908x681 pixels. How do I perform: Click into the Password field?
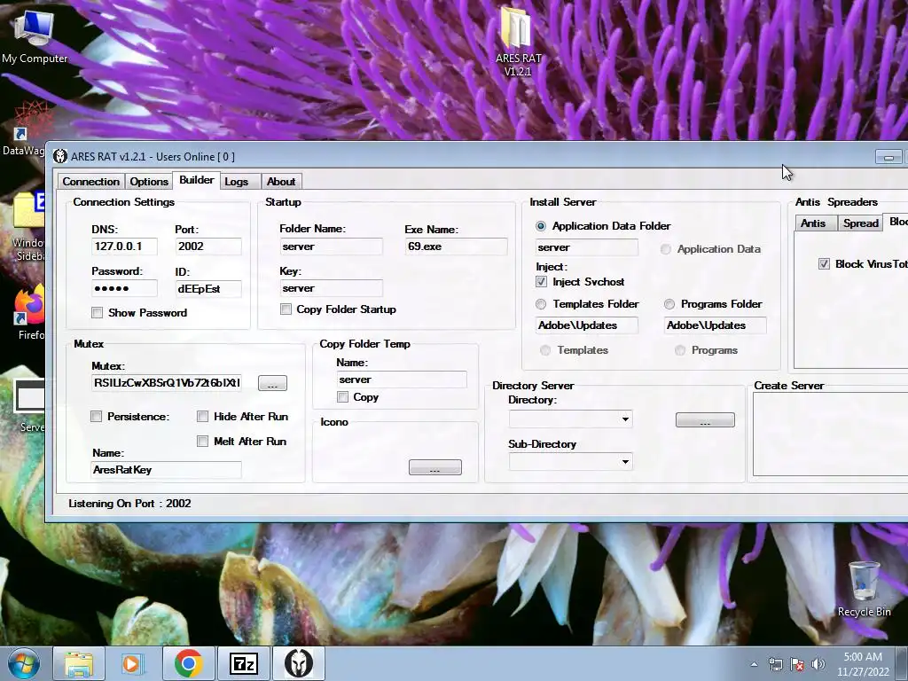[x=124, y=288]
